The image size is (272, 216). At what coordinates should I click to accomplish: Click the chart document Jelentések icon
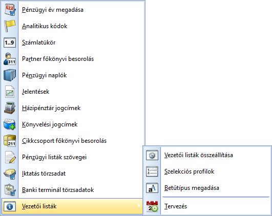(x=10, y=92)
